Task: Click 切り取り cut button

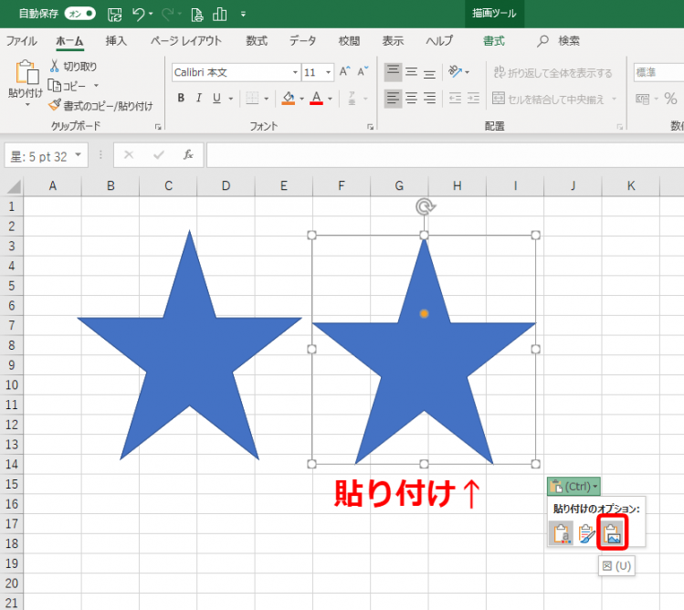Action: [73, 67]
